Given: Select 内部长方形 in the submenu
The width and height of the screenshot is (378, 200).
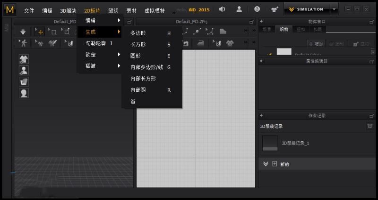Looking at the screenshot, I should click(x=143, y=79).
